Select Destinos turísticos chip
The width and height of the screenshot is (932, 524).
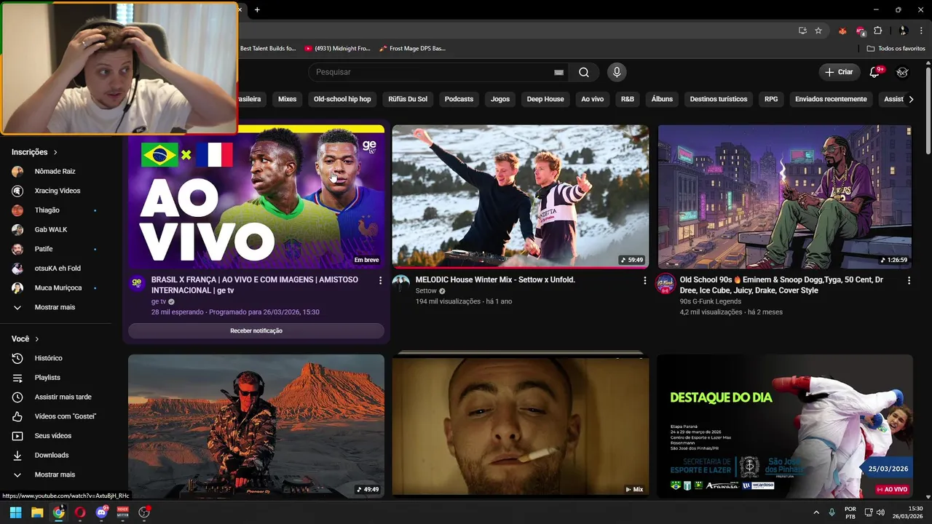tap(719, 99)
